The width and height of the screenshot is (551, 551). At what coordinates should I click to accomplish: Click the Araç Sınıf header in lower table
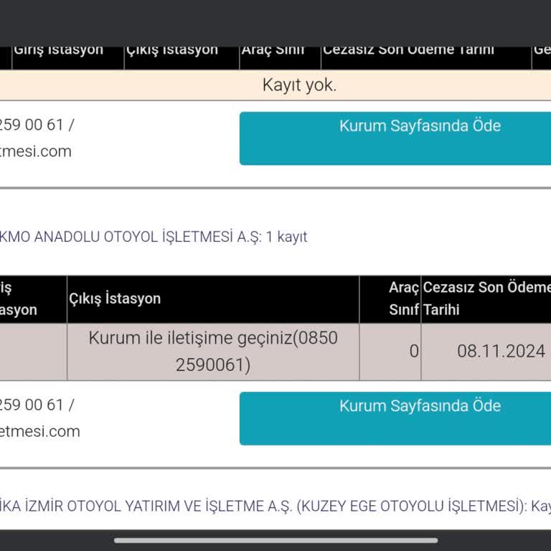point(390,299)
